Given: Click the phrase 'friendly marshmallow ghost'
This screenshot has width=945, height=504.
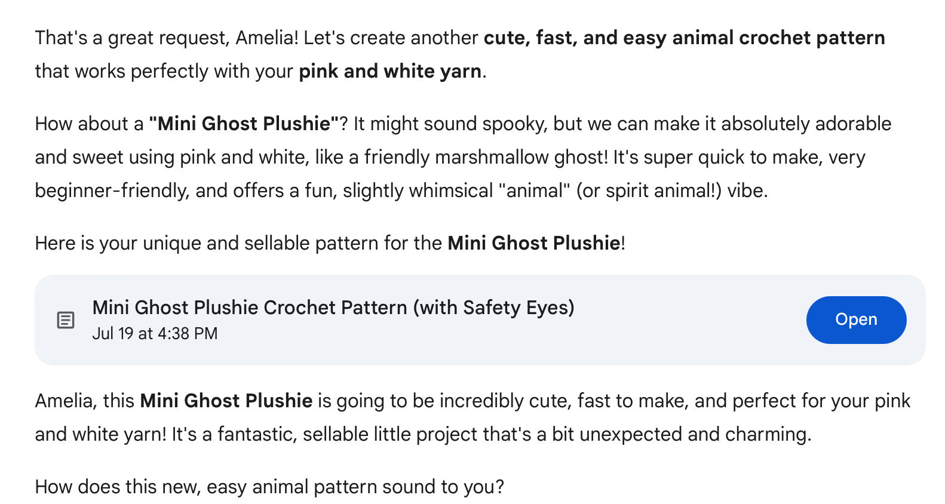Looking at the screenshot, I should (x=485, y=157).
